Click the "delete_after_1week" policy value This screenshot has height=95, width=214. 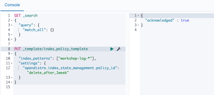48,73
